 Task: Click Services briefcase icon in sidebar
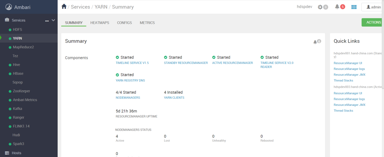coord(7,20)
